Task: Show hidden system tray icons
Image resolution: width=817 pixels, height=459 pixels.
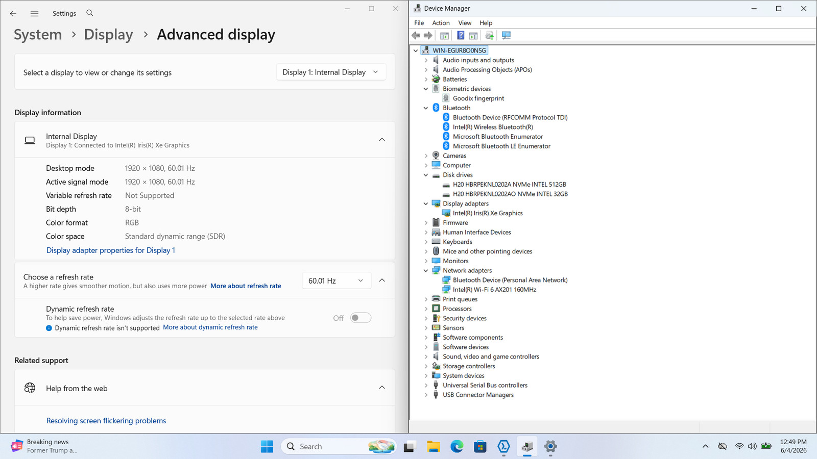Action: (x=705, y=446)
